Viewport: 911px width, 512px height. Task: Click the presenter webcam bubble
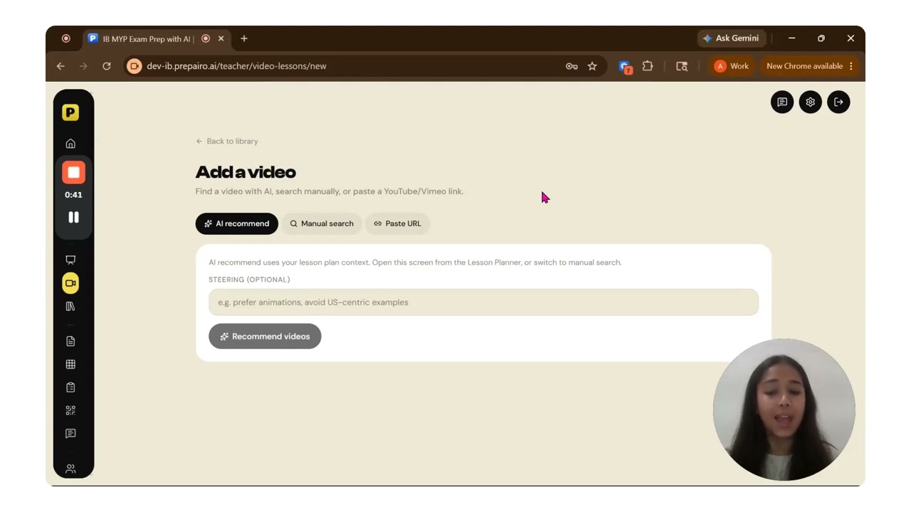(x=784, y=410)
